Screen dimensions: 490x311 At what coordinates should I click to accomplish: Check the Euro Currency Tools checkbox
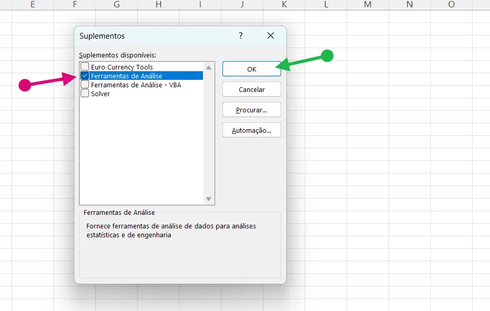[85, 67]
